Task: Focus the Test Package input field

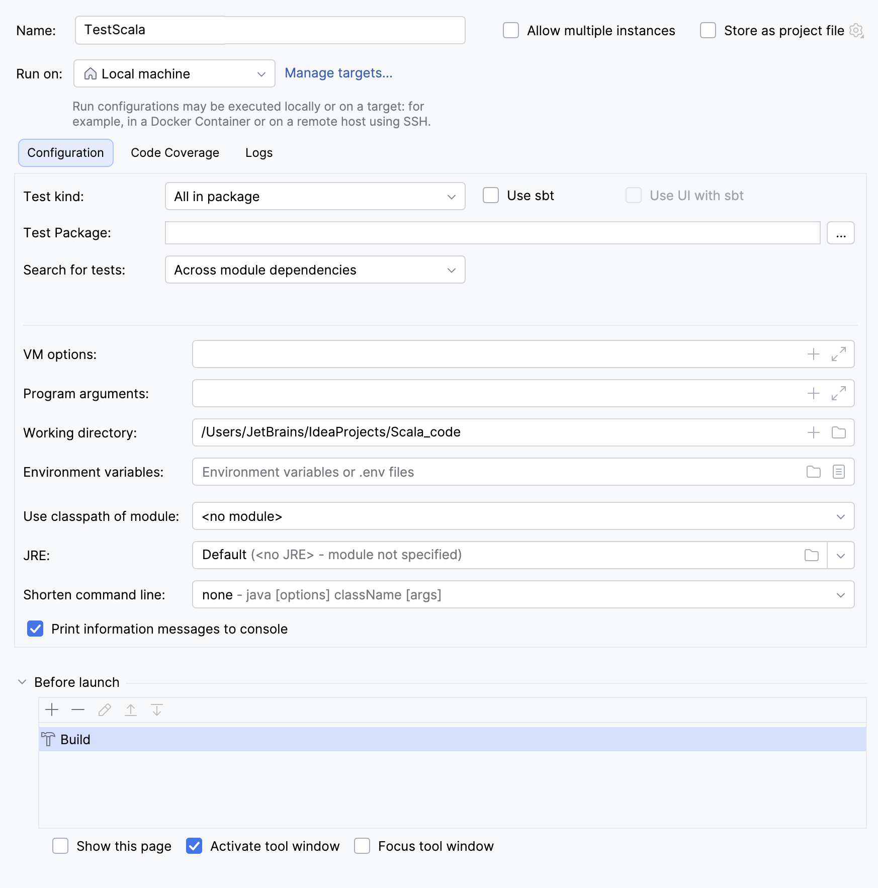Action: 493,233
